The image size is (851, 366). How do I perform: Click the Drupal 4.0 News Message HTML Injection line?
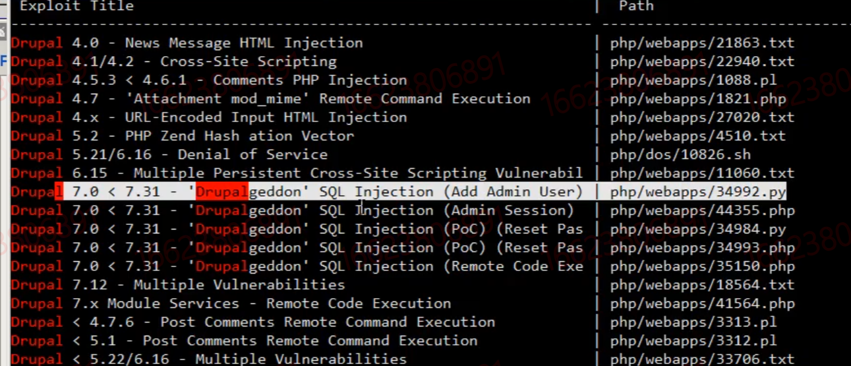[187, 43]
